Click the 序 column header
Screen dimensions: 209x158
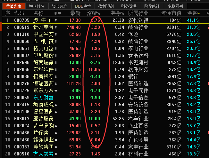8,13
